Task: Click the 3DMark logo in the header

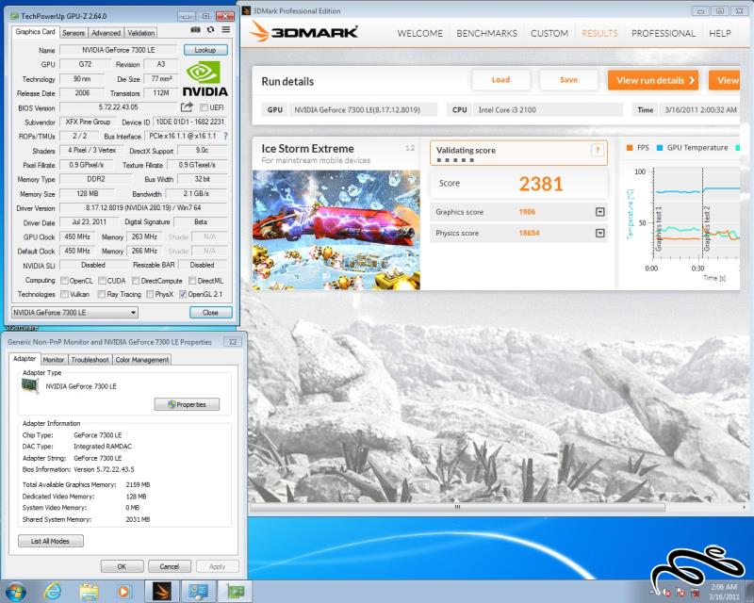Action: click(303, 32)
